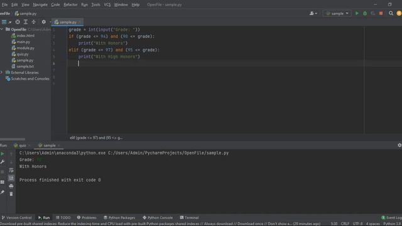
Task: Click the elif breadcrumb below the editor
Action: (96, 138)
